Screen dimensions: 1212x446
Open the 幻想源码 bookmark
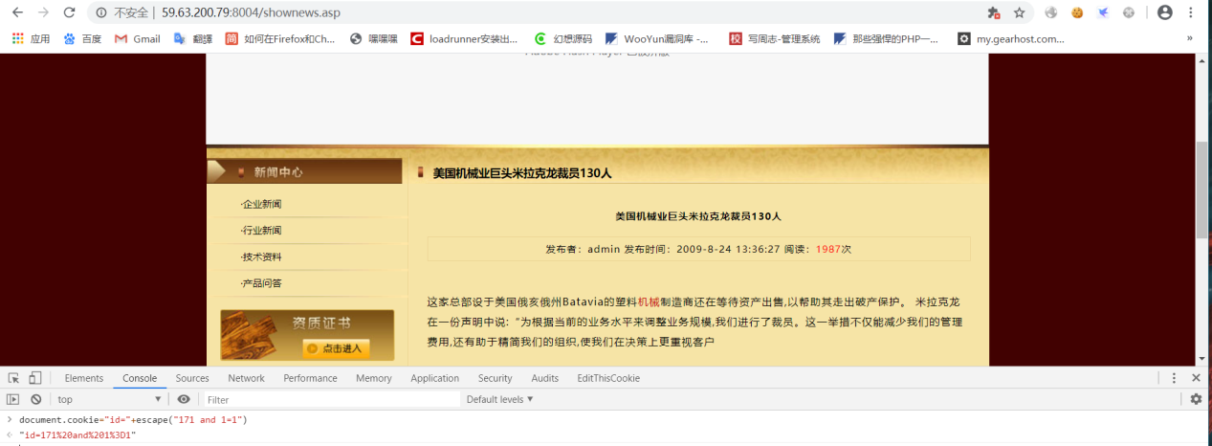563,39
